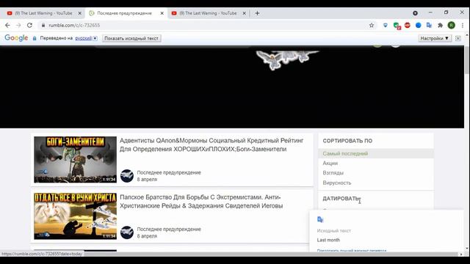This screenshot has width=470, height=264.
Task: Close the Последнее предупреждение tab
Action: (x=162, y=13)
